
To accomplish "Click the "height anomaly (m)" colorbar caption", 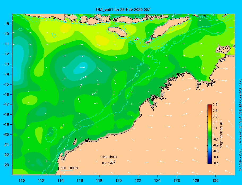I will pyautogui.click(x=221, y=134).
